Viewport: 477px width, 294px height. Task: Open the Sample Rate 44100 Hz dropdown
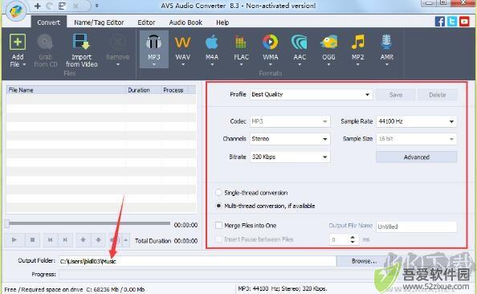pos(416,121)
